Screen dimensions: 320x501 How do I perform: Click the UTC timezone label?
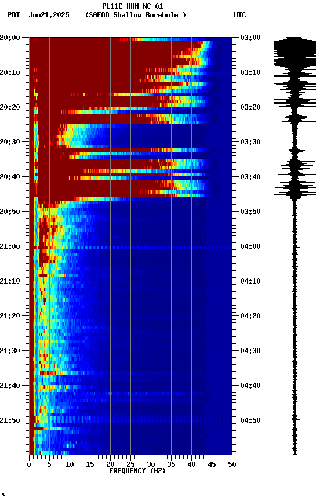click(x=240, y=15)
